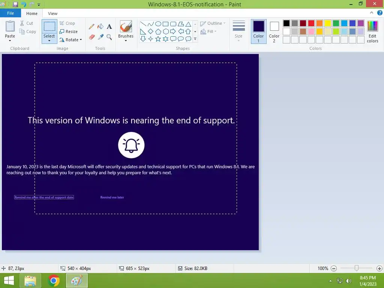Click the Copy button
Viewport: 384px width, 288px height.
pos(28,31)
